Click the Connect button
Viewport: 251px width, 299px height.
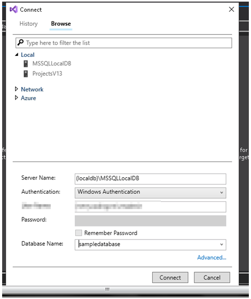click(170, 278)
